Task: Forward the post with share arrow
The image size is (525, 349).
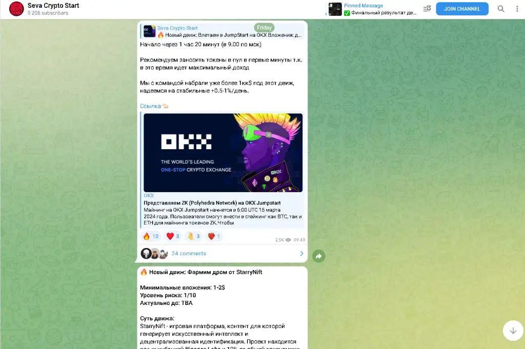Action: (x=319, y=256)
